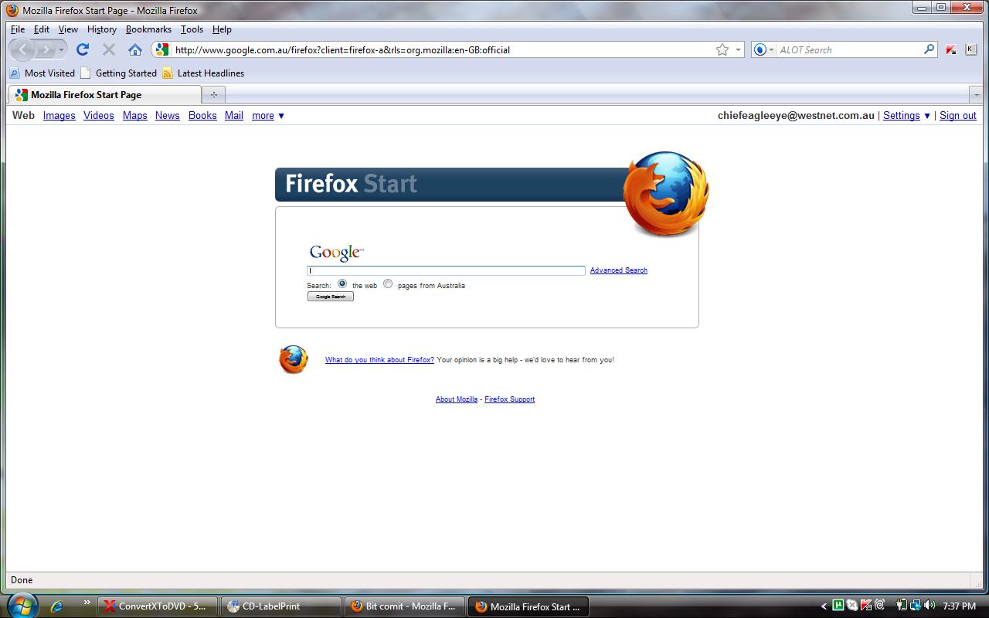Follow the About Mozilla link

click(x=457, y=399)
